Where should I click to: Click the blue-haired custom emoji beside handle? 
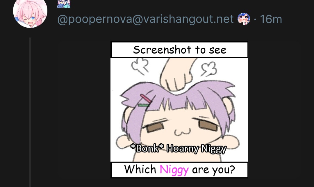pyautogui.click(x=244, y=19)
